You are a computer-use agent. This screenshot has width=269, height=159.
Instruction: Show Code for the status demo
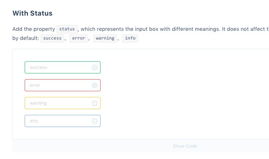pos(185,146)
